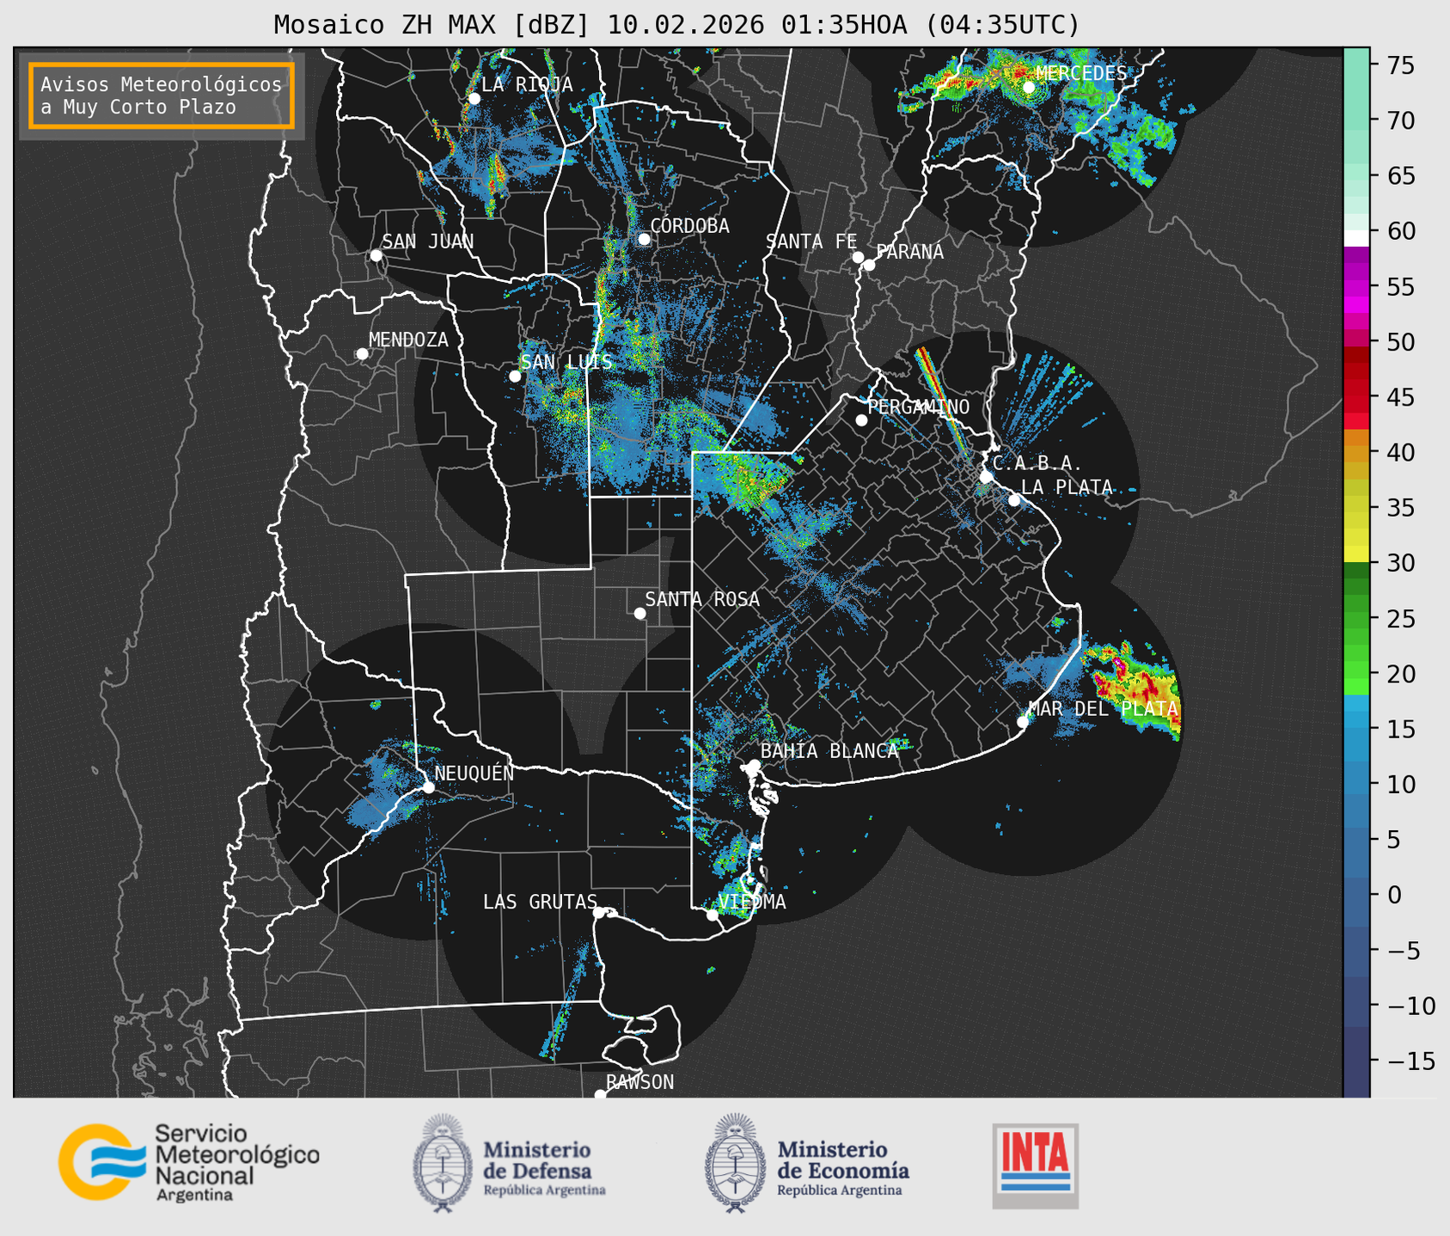
Task: Click the 25 dBZ green swatch on colorbar
Action: (1356, 619)
